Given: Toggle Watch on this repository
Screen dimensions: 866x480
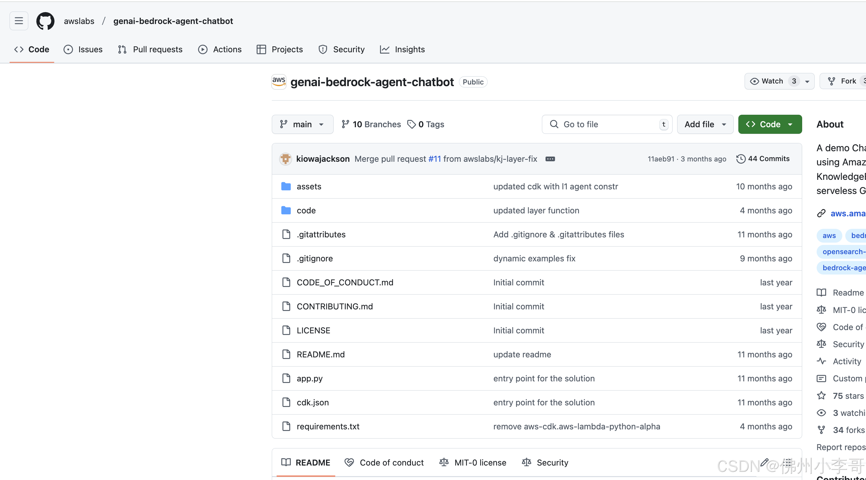Looking at the screenshot, I should pyautogui.click(x=772, y=81).
